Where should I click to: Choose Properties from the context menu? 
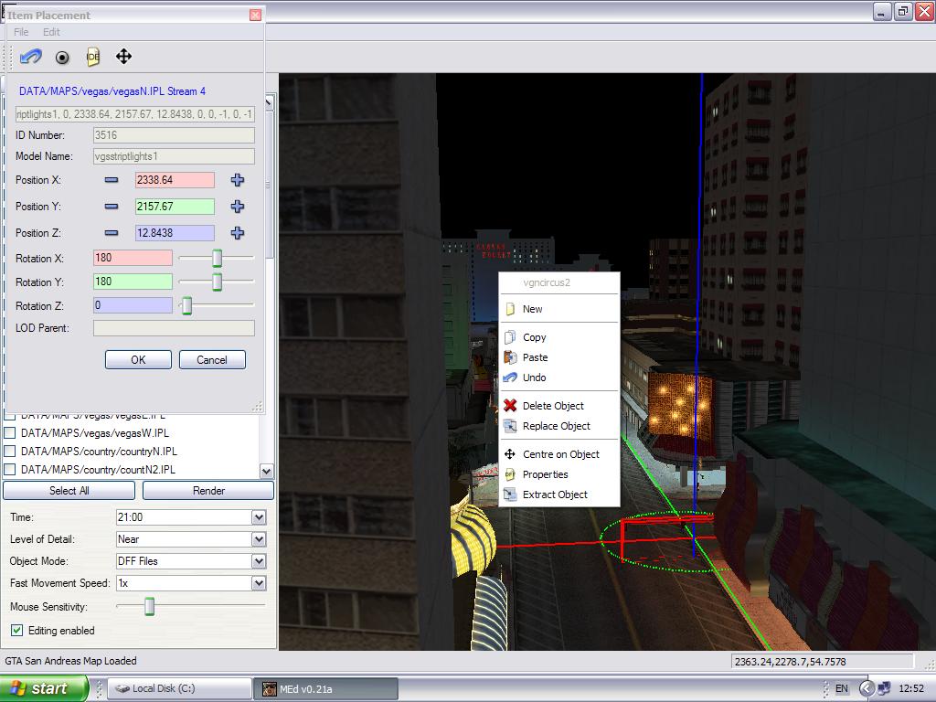coord(559,474)
